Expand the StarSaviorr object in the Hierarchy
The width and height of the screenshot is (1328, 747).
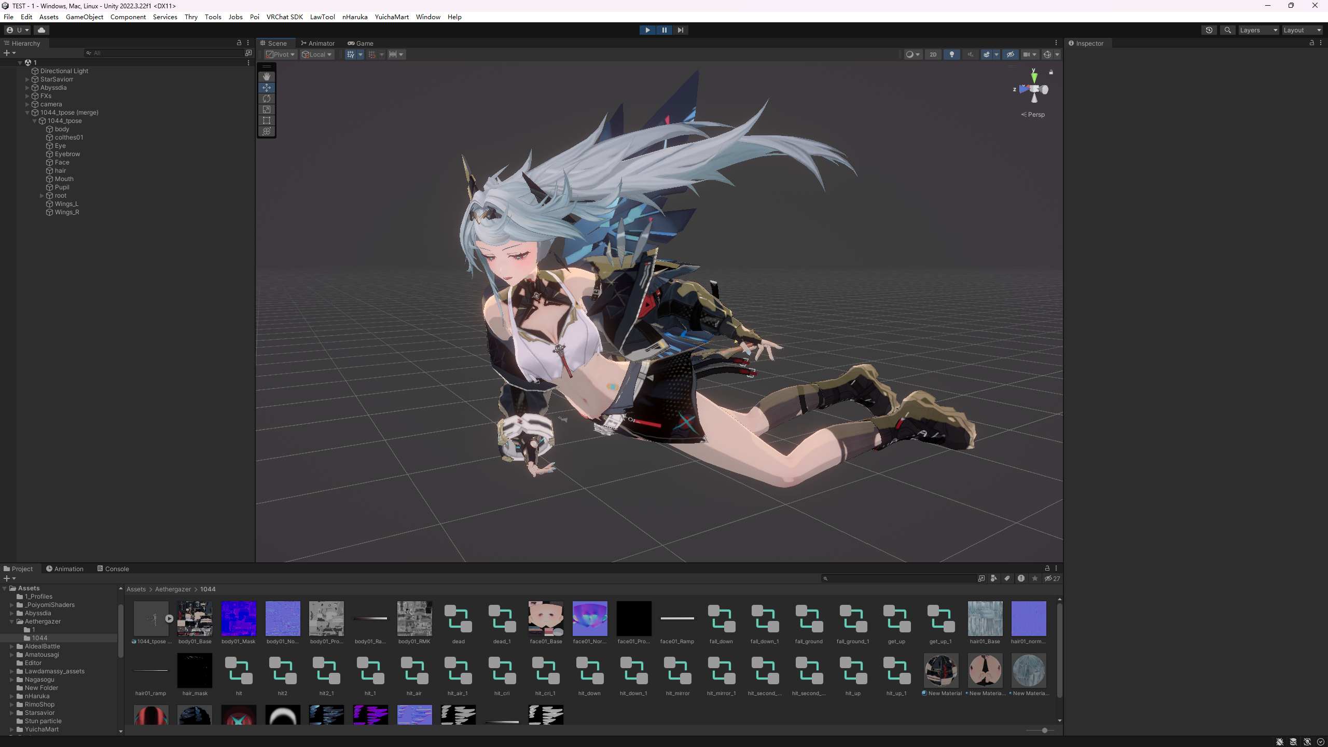click(x=27, y=79)
